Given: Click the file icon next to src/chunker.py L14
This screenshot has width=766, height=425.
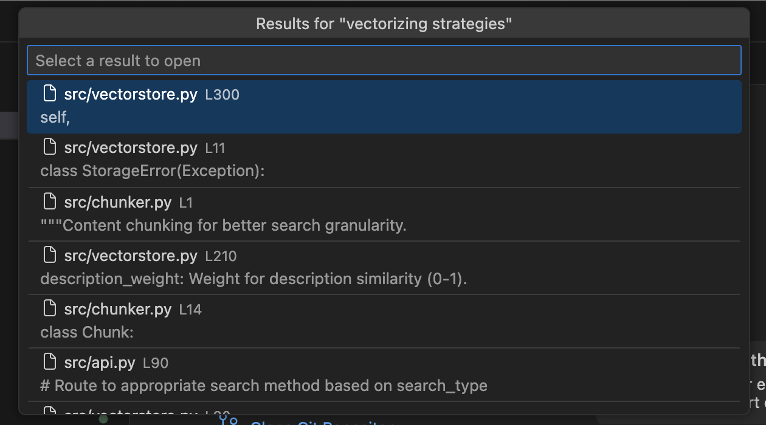Looking at the screenshot, I should click(x=49, y=308).
